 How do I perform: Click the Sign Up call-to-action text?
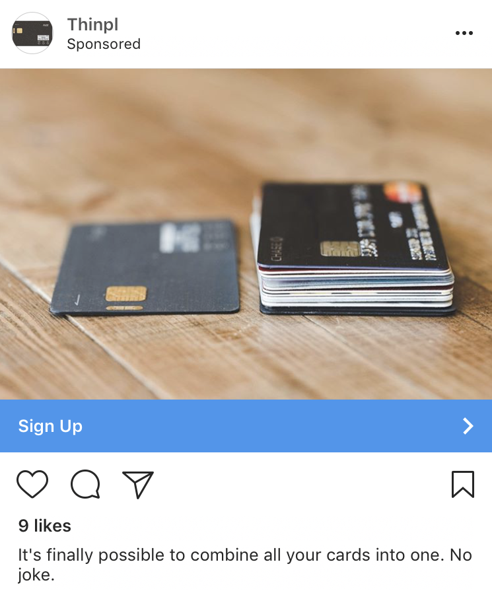click(x=50, y=426)
